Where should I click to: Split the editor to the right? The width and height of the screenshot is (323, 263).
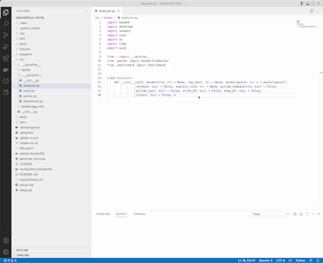(311, 11)
